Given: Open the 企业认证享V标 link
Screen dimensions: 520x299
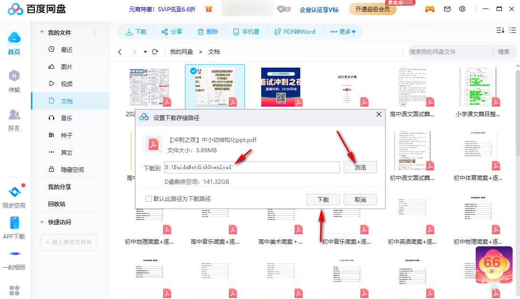Looking at the screenshot, I should pos(319,10).
